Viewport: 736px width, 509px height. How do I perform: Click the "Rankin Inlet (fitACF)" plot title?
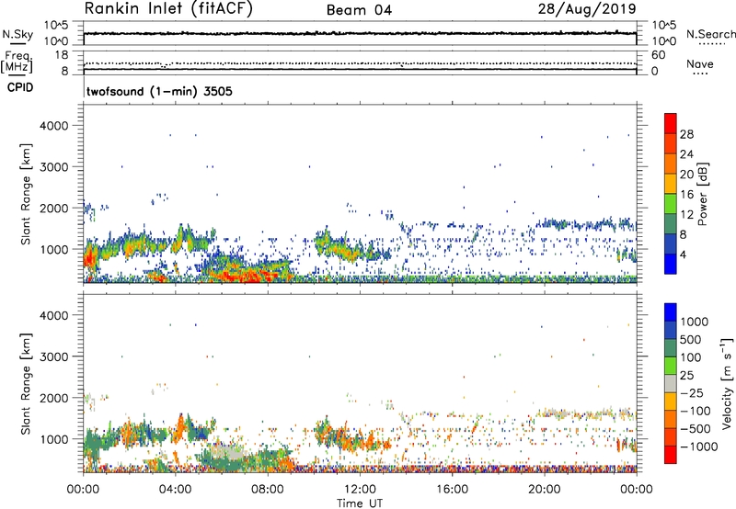coord(168,9)
